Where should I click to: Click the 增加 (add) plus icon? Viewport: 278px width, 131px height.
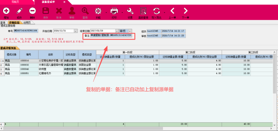(6, 11)
